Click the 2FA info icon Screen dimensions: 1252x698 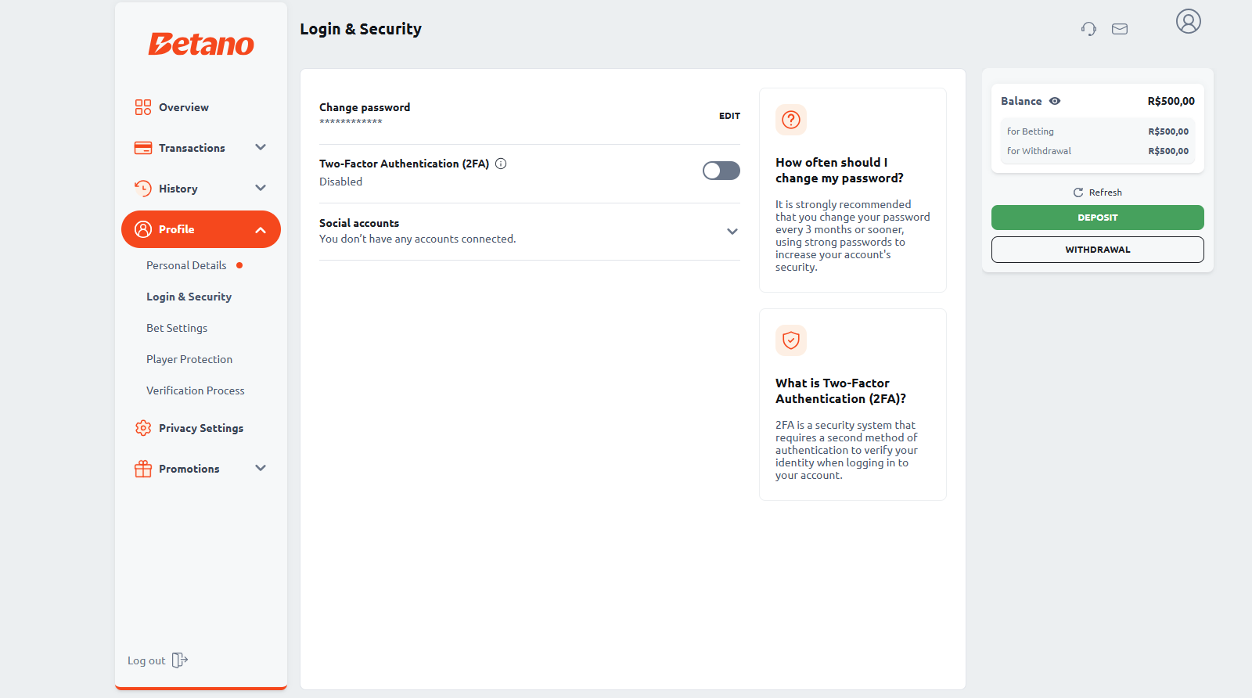click(x=501, y=164)
